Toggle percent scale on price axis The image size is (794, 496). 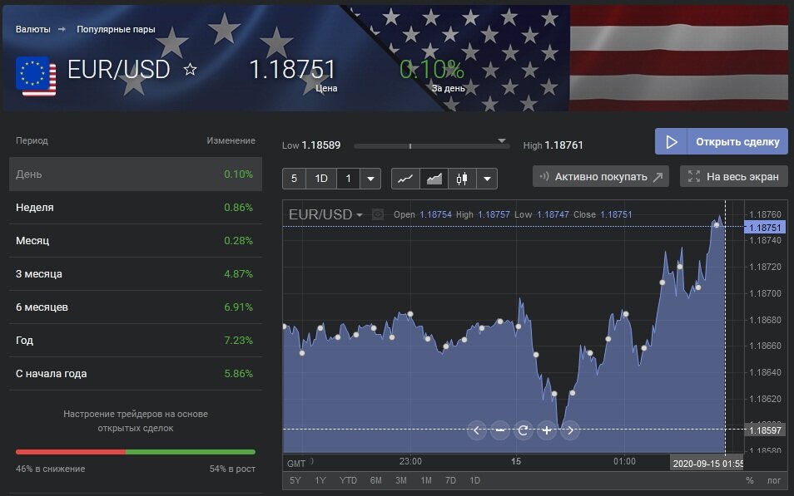[x=749, y=480]
